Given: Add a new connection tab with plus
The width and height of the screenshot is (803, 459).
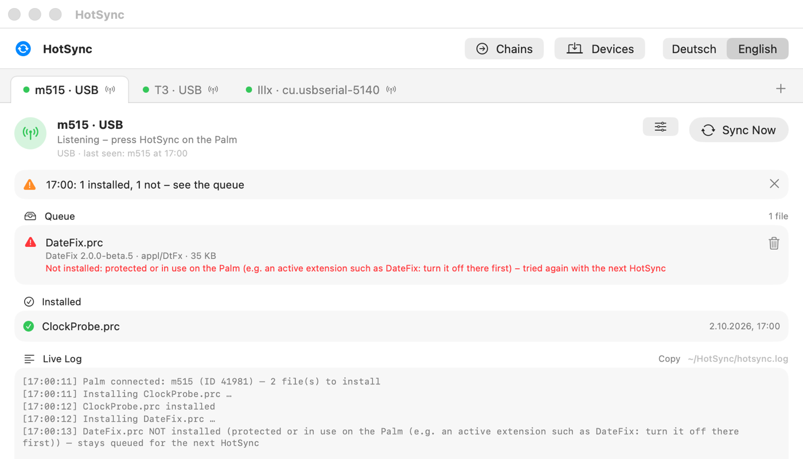Looking at the screenshot, I should point(781,89).
